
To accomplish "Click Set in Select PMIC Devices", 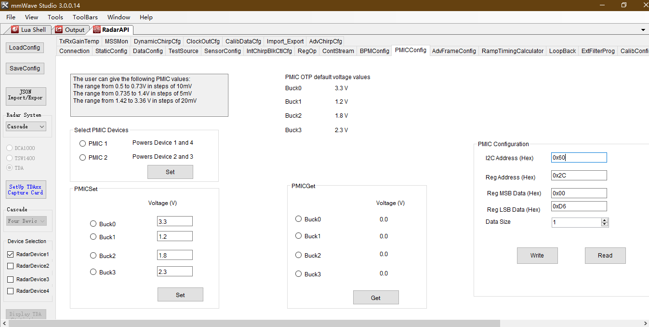I will pyautogui.click(x=170, y=172).
